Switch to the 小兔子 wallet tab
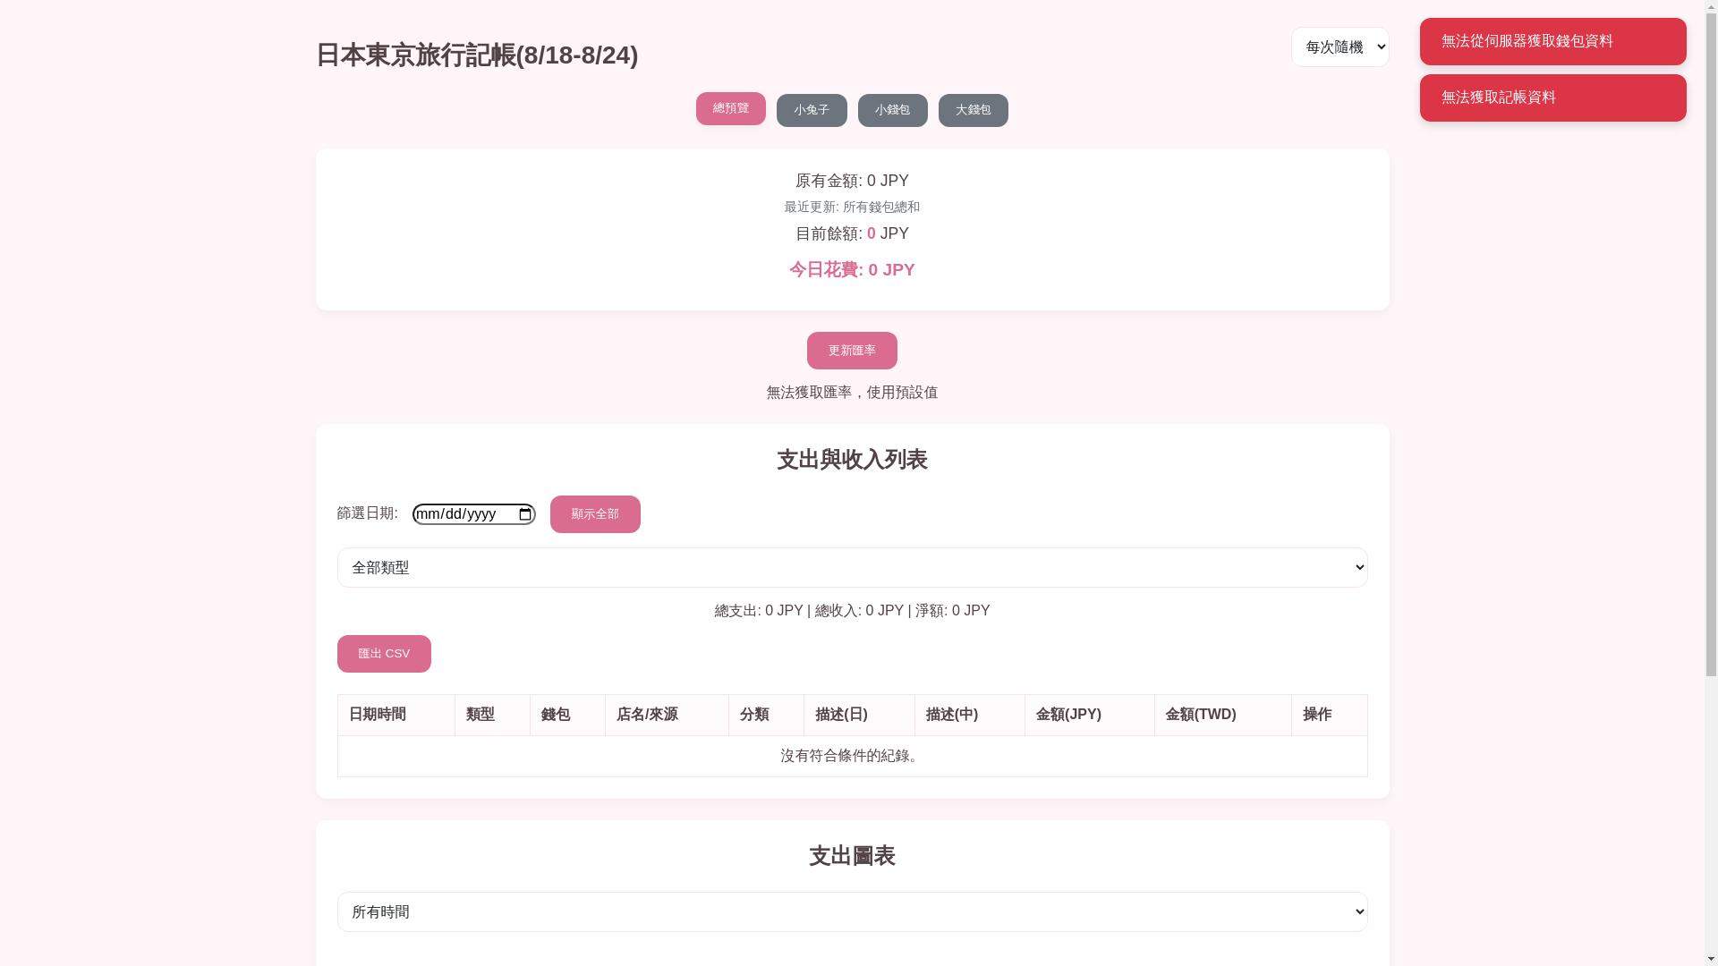Screen dimensions: 1718x966 [x=812, y=110]
